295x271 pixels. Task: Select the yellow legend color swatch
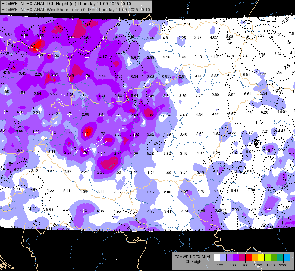click(261, 257)
